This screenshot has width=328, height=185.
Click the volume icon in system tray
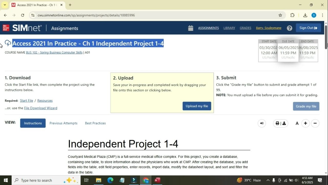(296, 180)
